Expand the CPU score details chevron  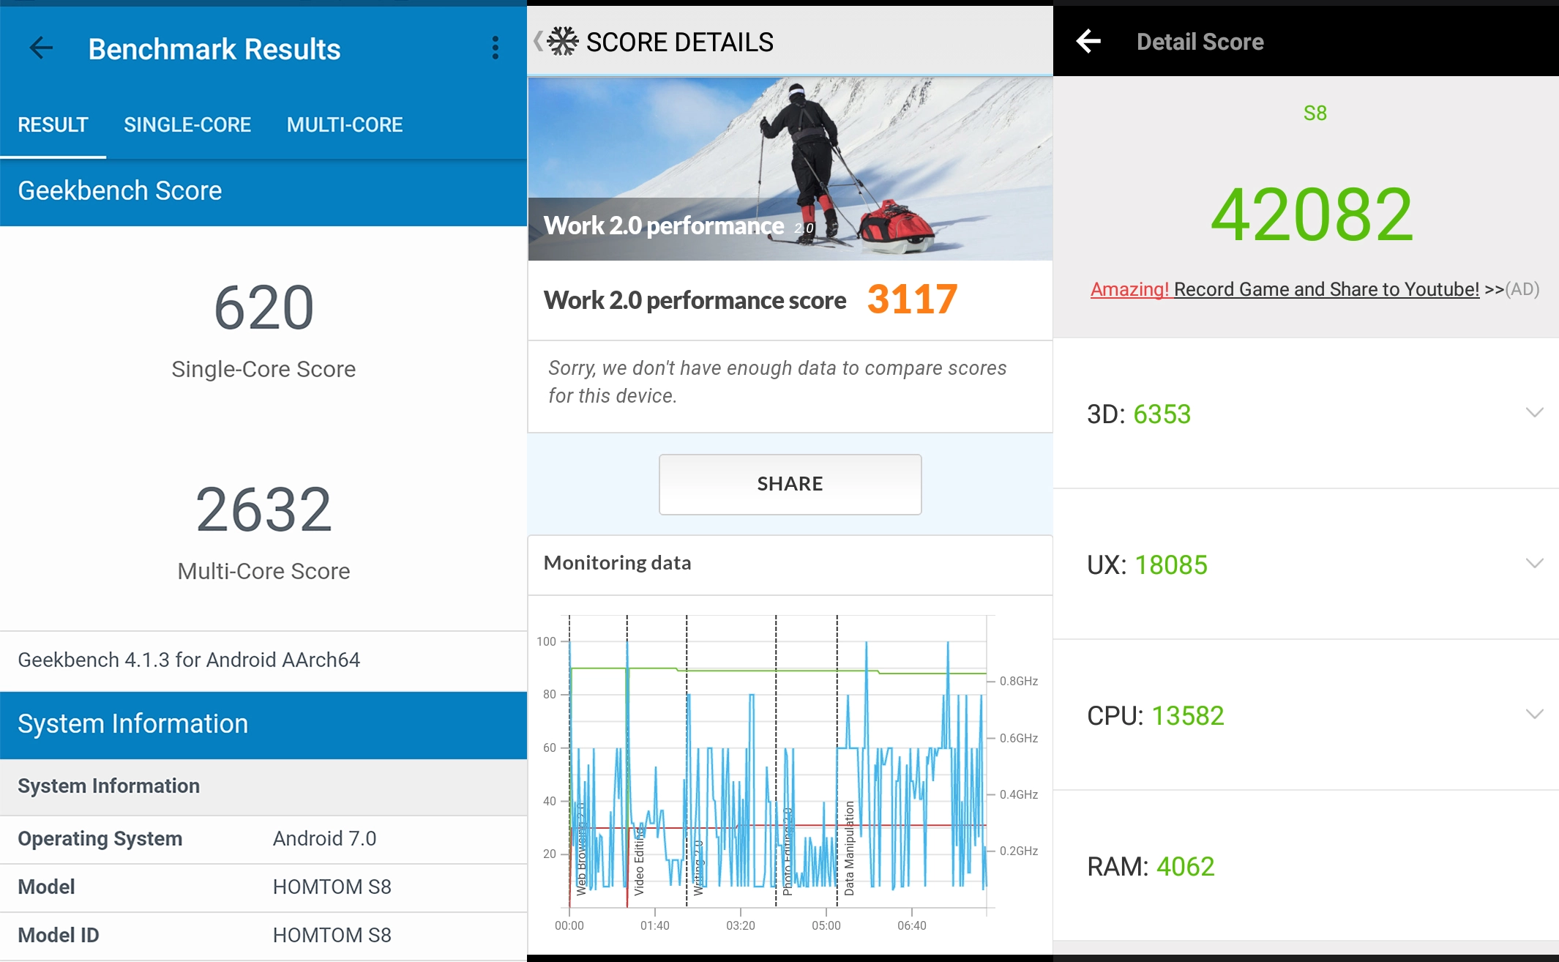pyautogui.click(x=1535, y=715)
